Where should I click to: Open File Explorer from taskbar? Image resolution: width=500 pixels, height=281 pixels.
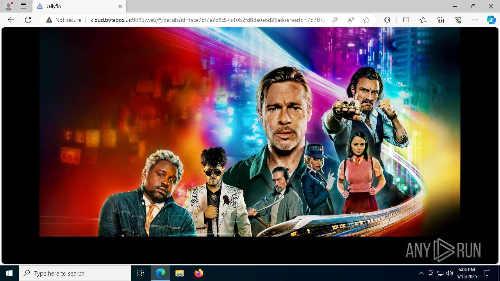point(180,273)
